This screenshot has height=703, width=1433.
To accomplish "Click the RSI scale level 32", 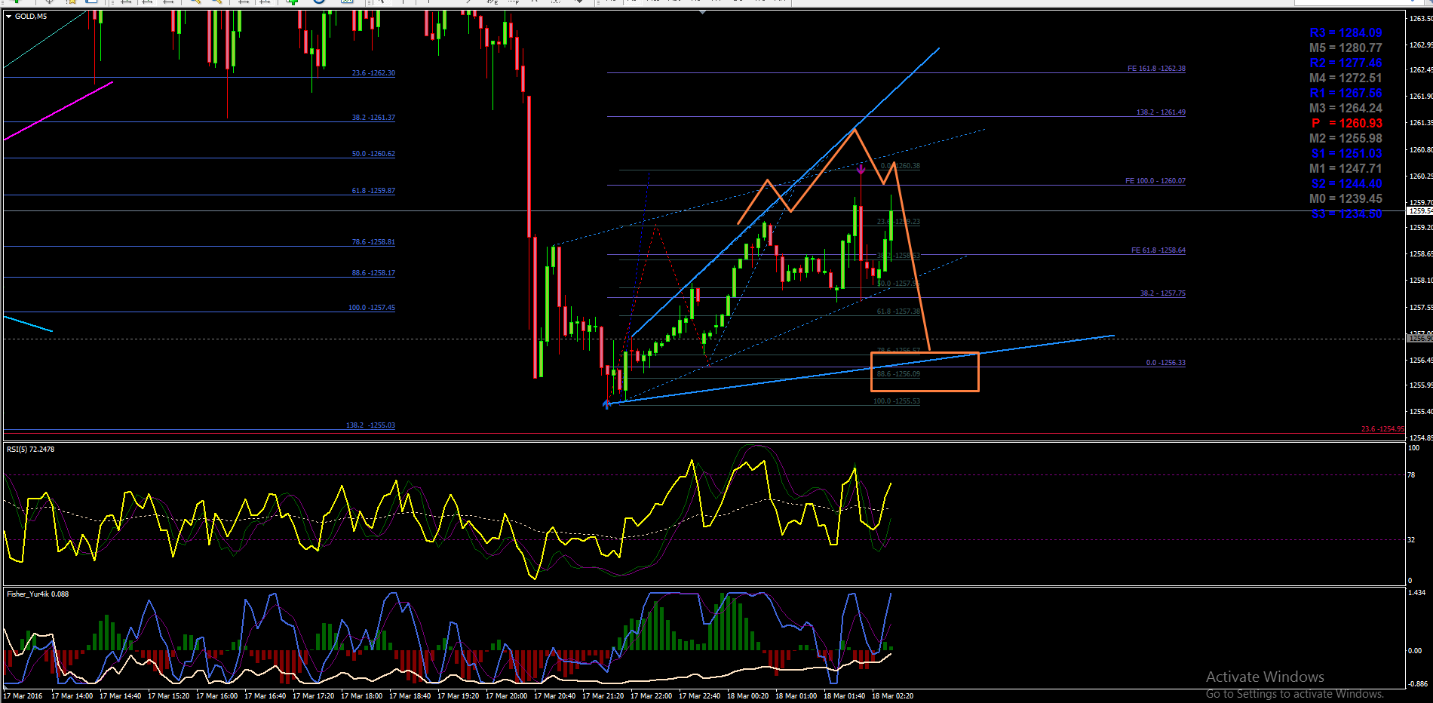I will 1412,540.
